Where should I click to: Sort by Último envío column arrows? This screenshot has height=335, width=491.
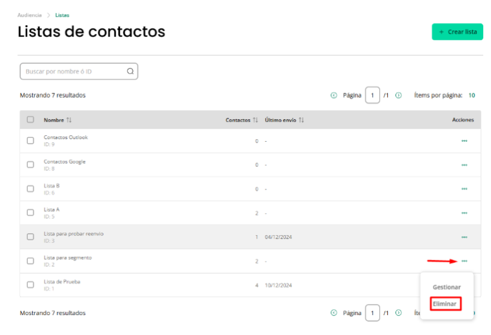coord(301,120)
